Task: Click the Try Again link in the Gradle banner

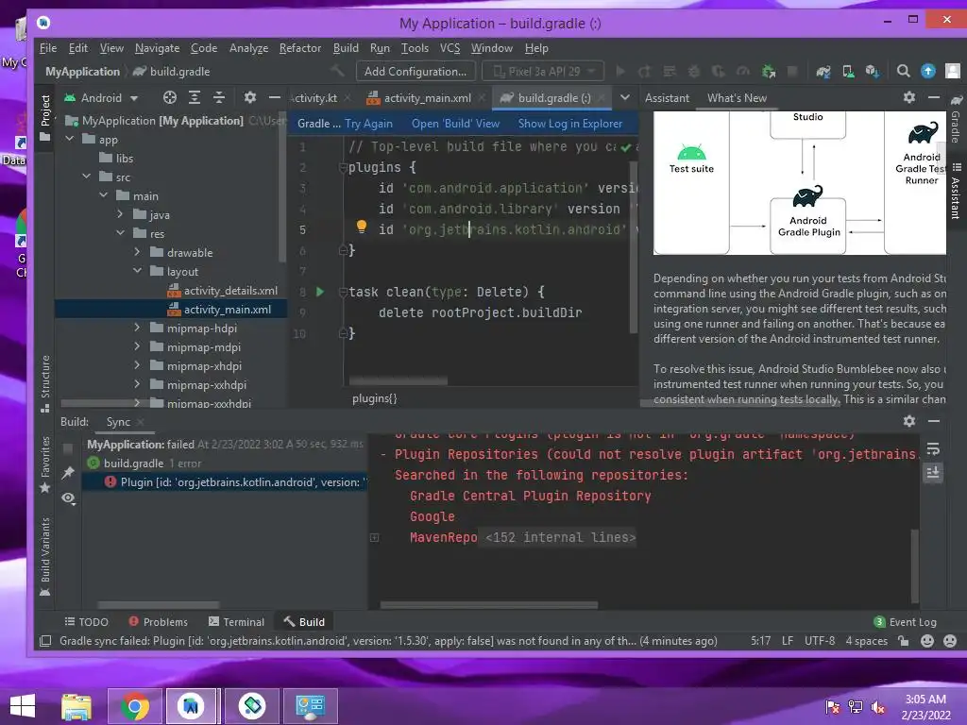Action: (369, 124)
